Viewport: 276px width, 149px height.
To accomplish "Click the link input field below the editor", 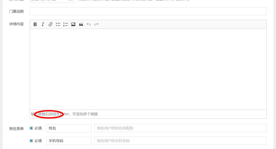I will [148, 114].
